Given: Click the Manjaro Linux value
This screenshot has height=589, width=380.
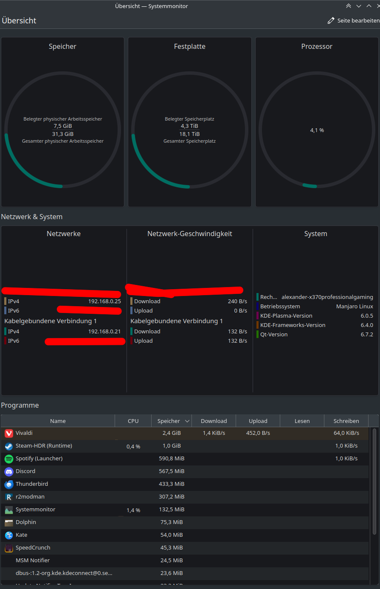Looking at the screenshot, I should point(355,306).
